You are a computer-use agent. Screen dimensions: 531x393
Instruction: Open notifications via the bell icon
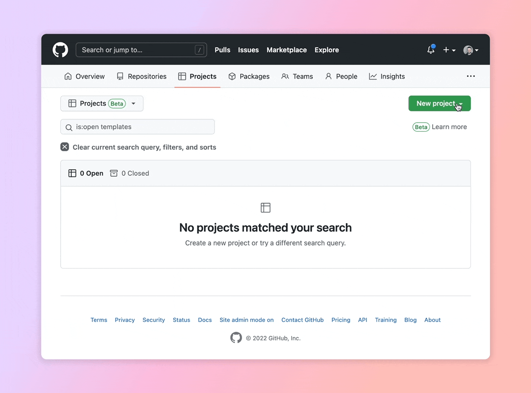point(430,50)
